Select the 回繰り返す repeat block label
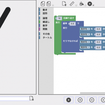This screenshot has height=105, width=105. coord(69,18)
